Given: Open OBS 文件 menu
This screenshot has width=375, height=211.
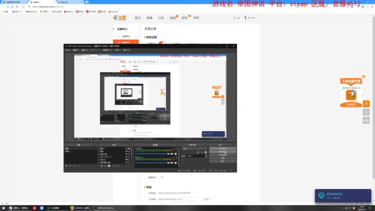Looking at the screenshot, I should click(x=67, y=50).
